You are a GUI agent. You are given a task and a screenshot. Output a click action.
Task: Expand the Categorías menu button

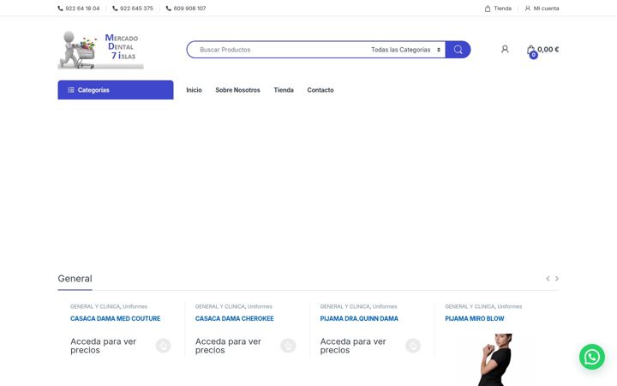pyautogui.click(x=116, y=90)
